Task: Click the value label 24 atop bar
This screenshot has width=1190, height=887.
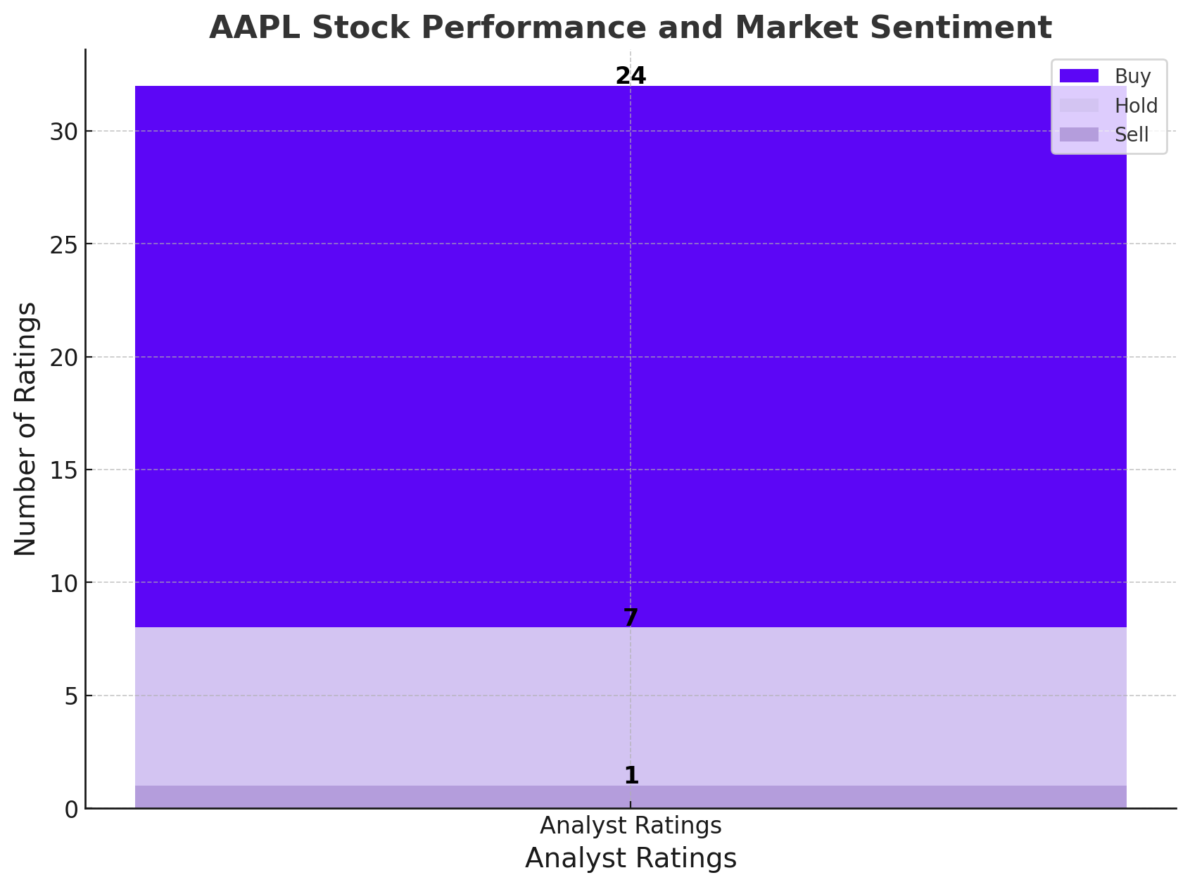Action: [631, 76]
